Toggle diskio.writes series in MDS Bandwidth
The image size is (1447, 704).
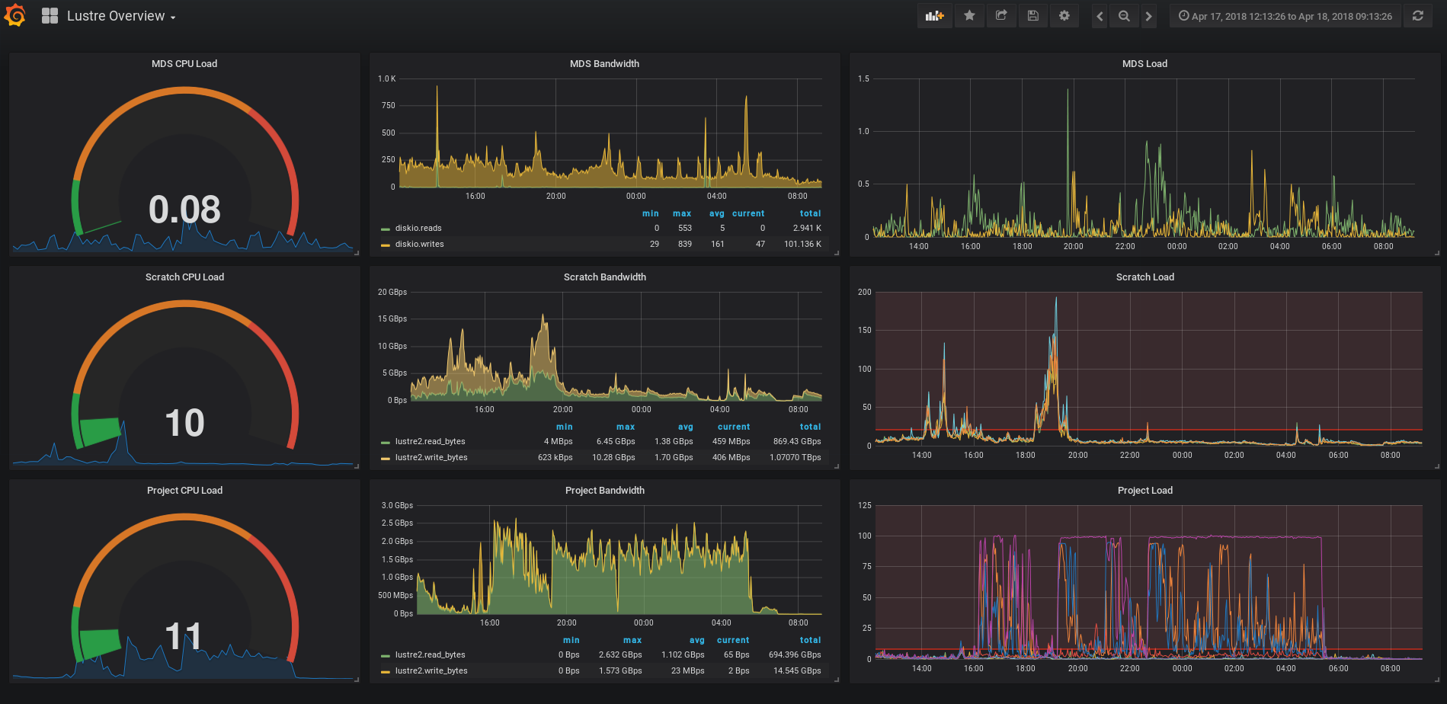coord(419,244)
